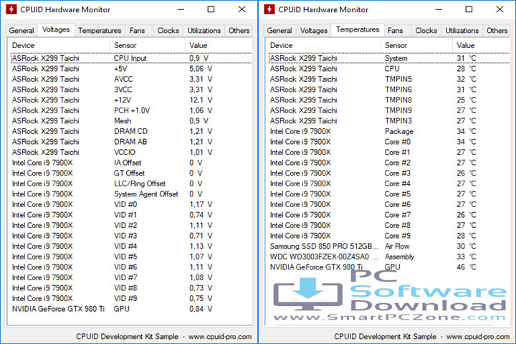Select the VID #5 row
Viewport: 516px width, 344px height.
tap(131, 257)
